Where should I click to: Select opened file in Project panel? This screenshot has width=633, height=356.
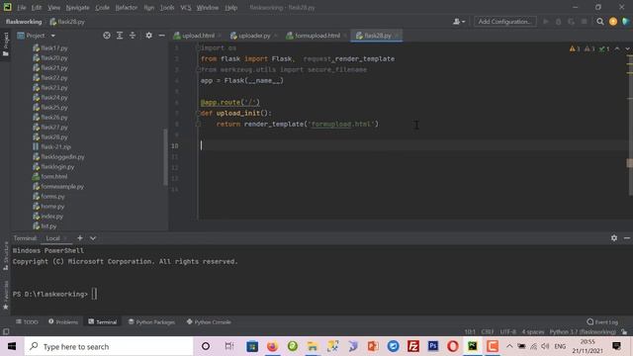107,36
